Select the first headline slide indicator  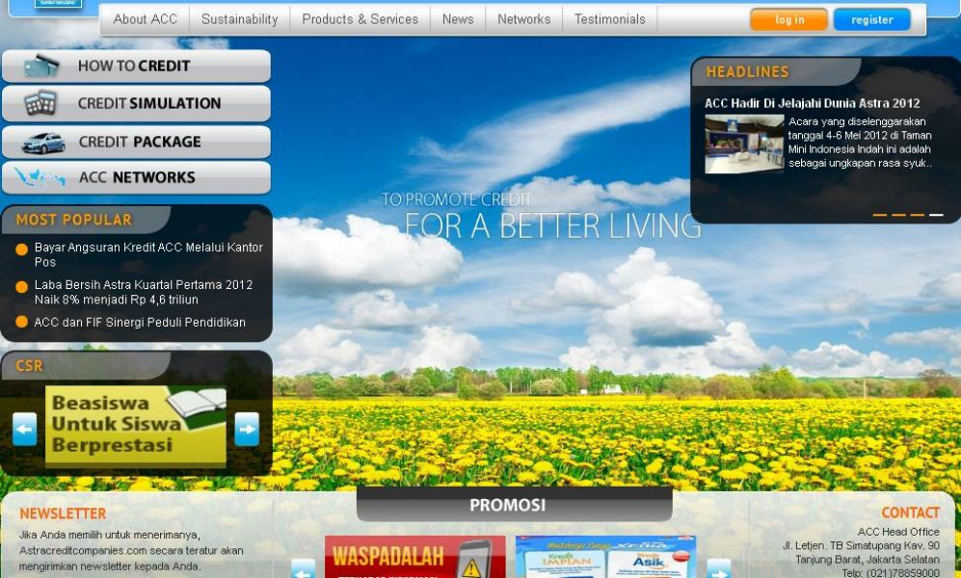[879, 215]
